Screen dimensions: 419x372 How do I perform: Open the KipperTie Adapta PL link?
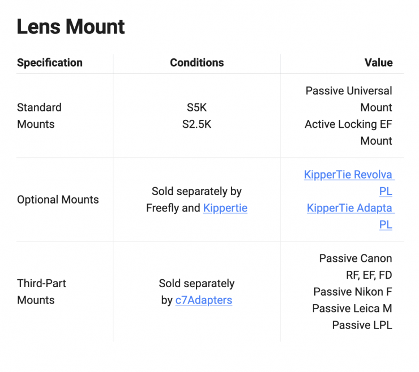click(349, 208)
